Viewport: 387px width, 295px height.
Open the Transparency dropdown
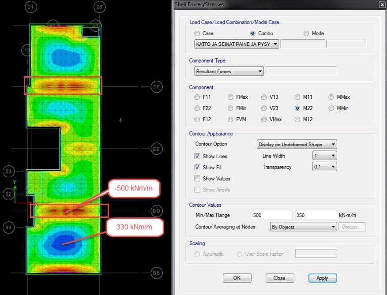pos(324,167)
